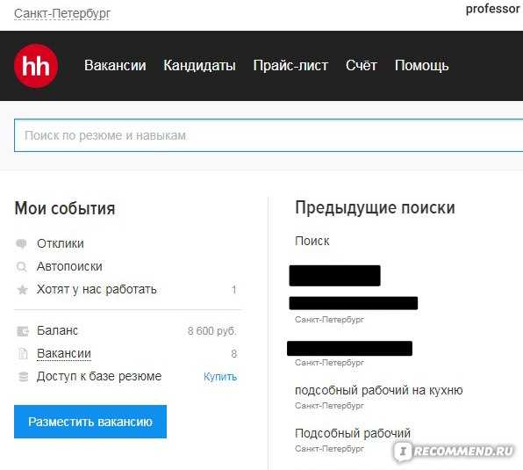
Task: Open the Прайс-лист menu item
Action: pyautogui.click(x=290, y=65)
